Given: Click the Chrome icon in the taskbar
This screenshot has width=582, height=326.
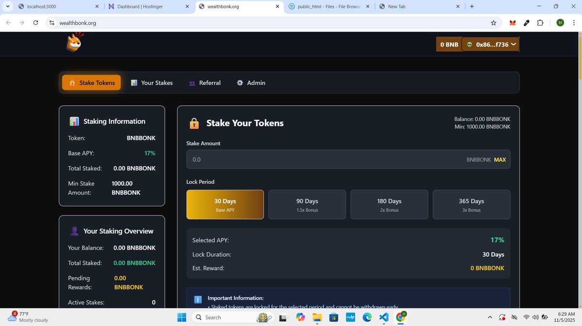Looking at the screenshot, I should (401, 317).
